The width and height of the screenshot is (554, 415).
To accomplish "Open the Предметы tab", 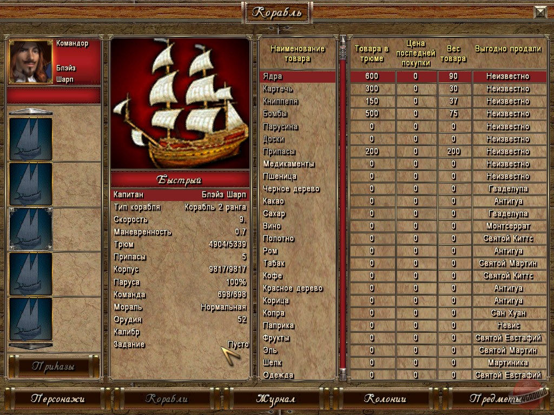I will (x=494, y=399).
